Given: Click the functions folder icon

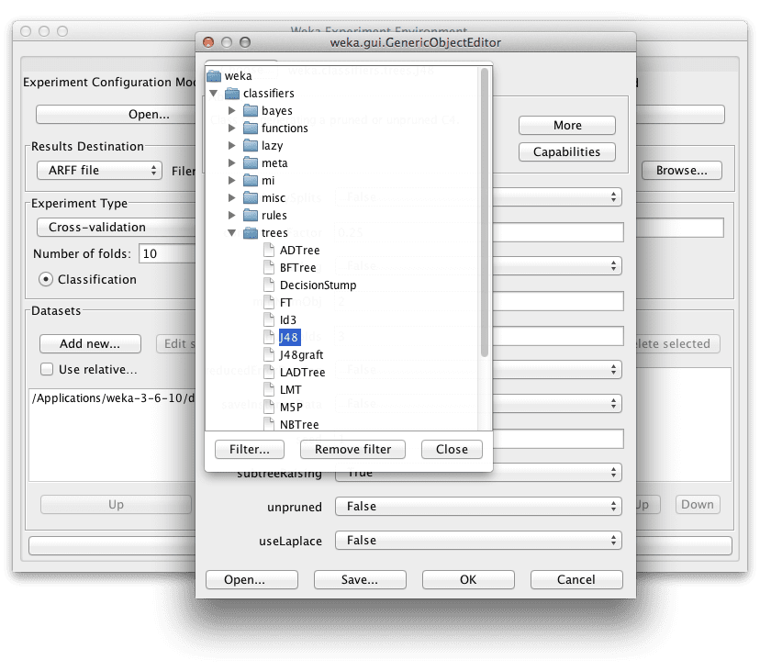Looking at the screenshot, I should coord(251,128).
